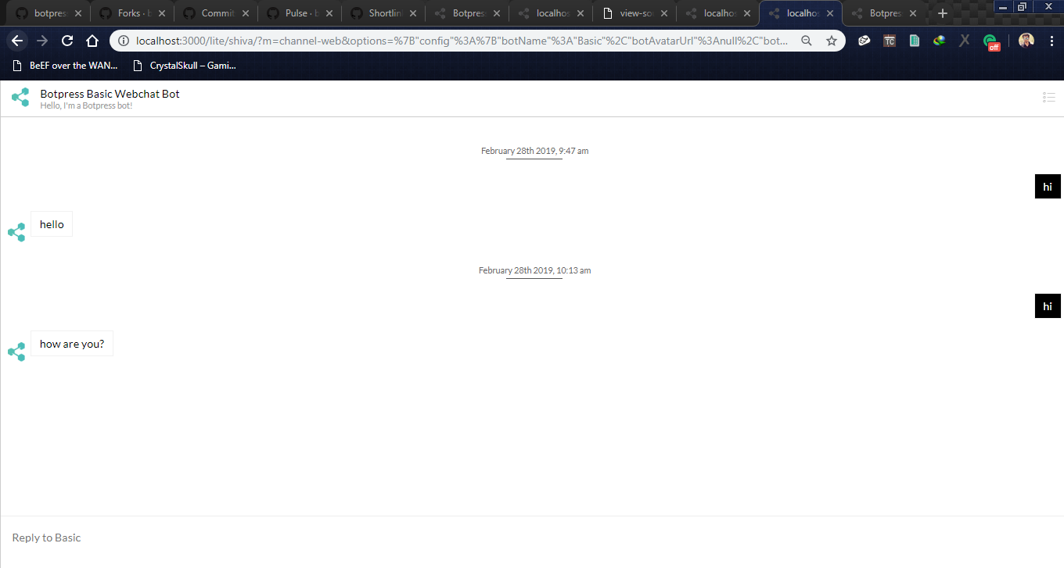Click the Botpress logo in the chat header
This screenshot has height=568, width=1064.
pos(20,97)
